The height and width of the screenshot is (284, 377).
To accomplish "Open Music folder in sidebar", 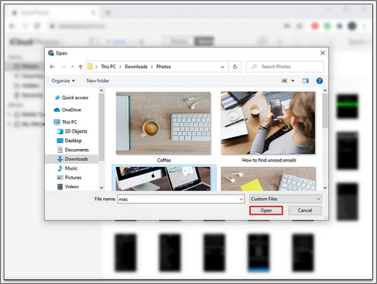I will point(71,168).
